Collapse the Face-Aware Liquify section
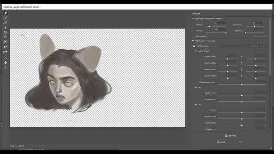 tap(193, 41)
